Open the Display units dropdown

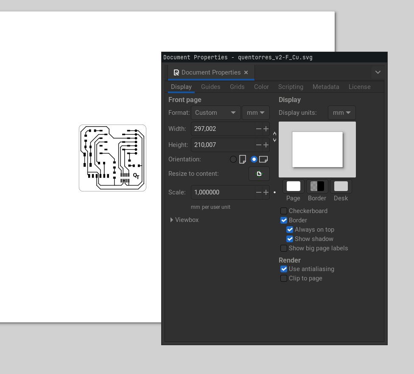[x=341, y=113]
